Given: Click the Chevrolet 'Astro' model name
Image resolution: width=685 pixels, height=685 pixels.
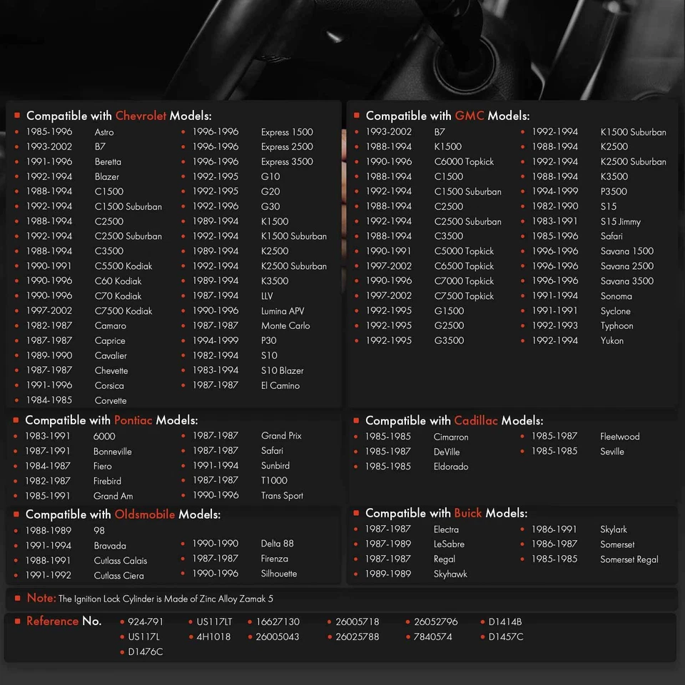Looking at the screenshot, I should coord(104,132).
